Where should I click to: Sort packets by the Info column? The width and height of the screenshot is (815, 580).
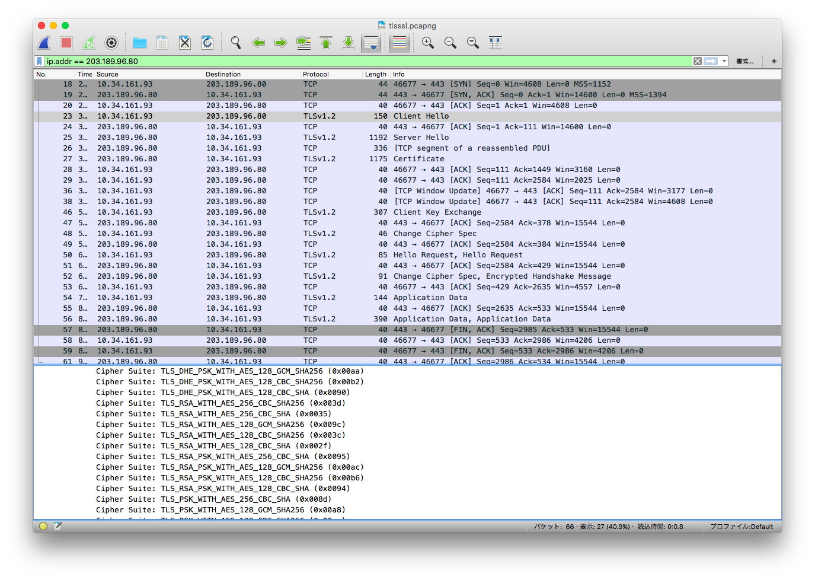pos(586,74)
